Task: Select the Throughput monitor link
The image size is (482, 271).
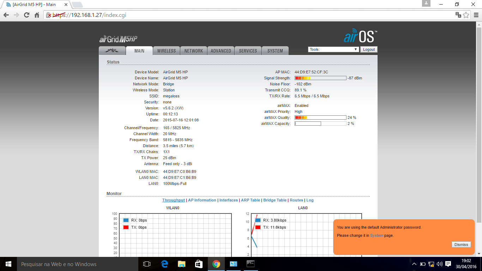Action: [174, 200]
